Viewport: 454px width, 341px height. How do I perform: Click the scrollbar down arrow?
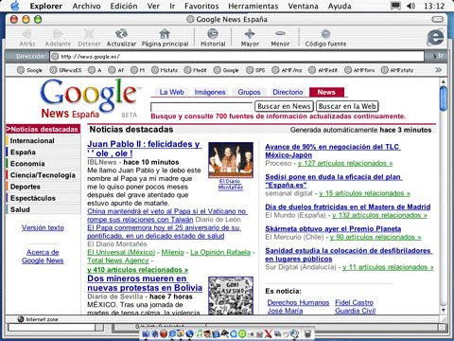443,310
